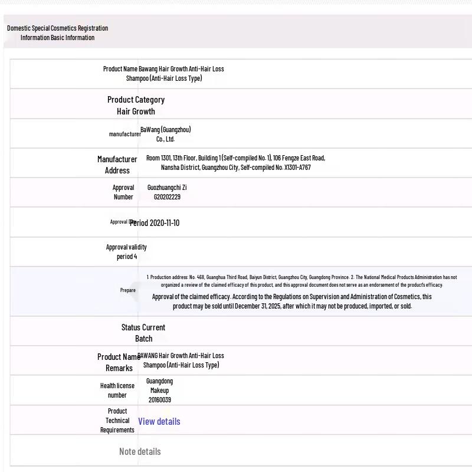Select the Guangdong Makeup 20160039 license value
The image size is (472, 472).
(159, 391)
